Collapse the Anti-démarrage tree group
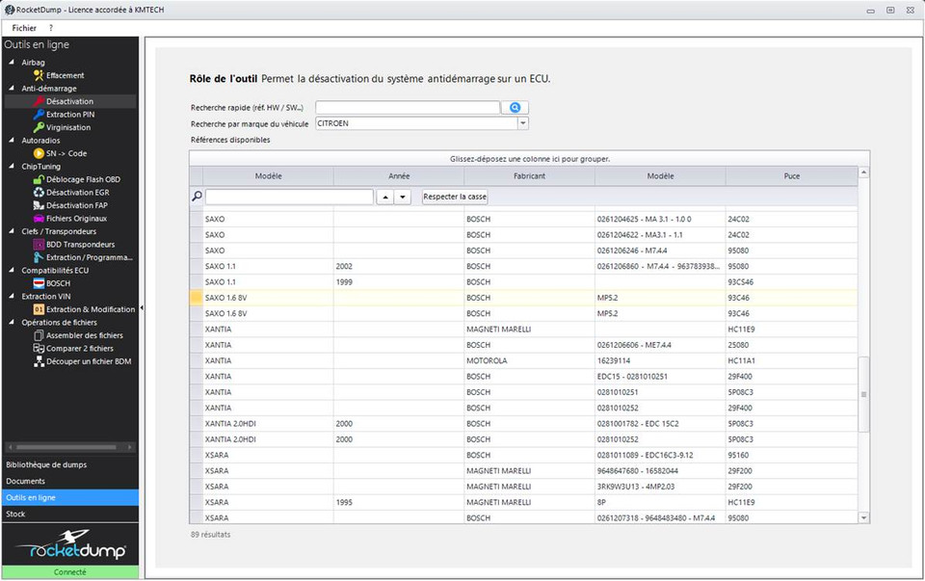The width and height of the screenshot is (925, 581). coord(13,89)
